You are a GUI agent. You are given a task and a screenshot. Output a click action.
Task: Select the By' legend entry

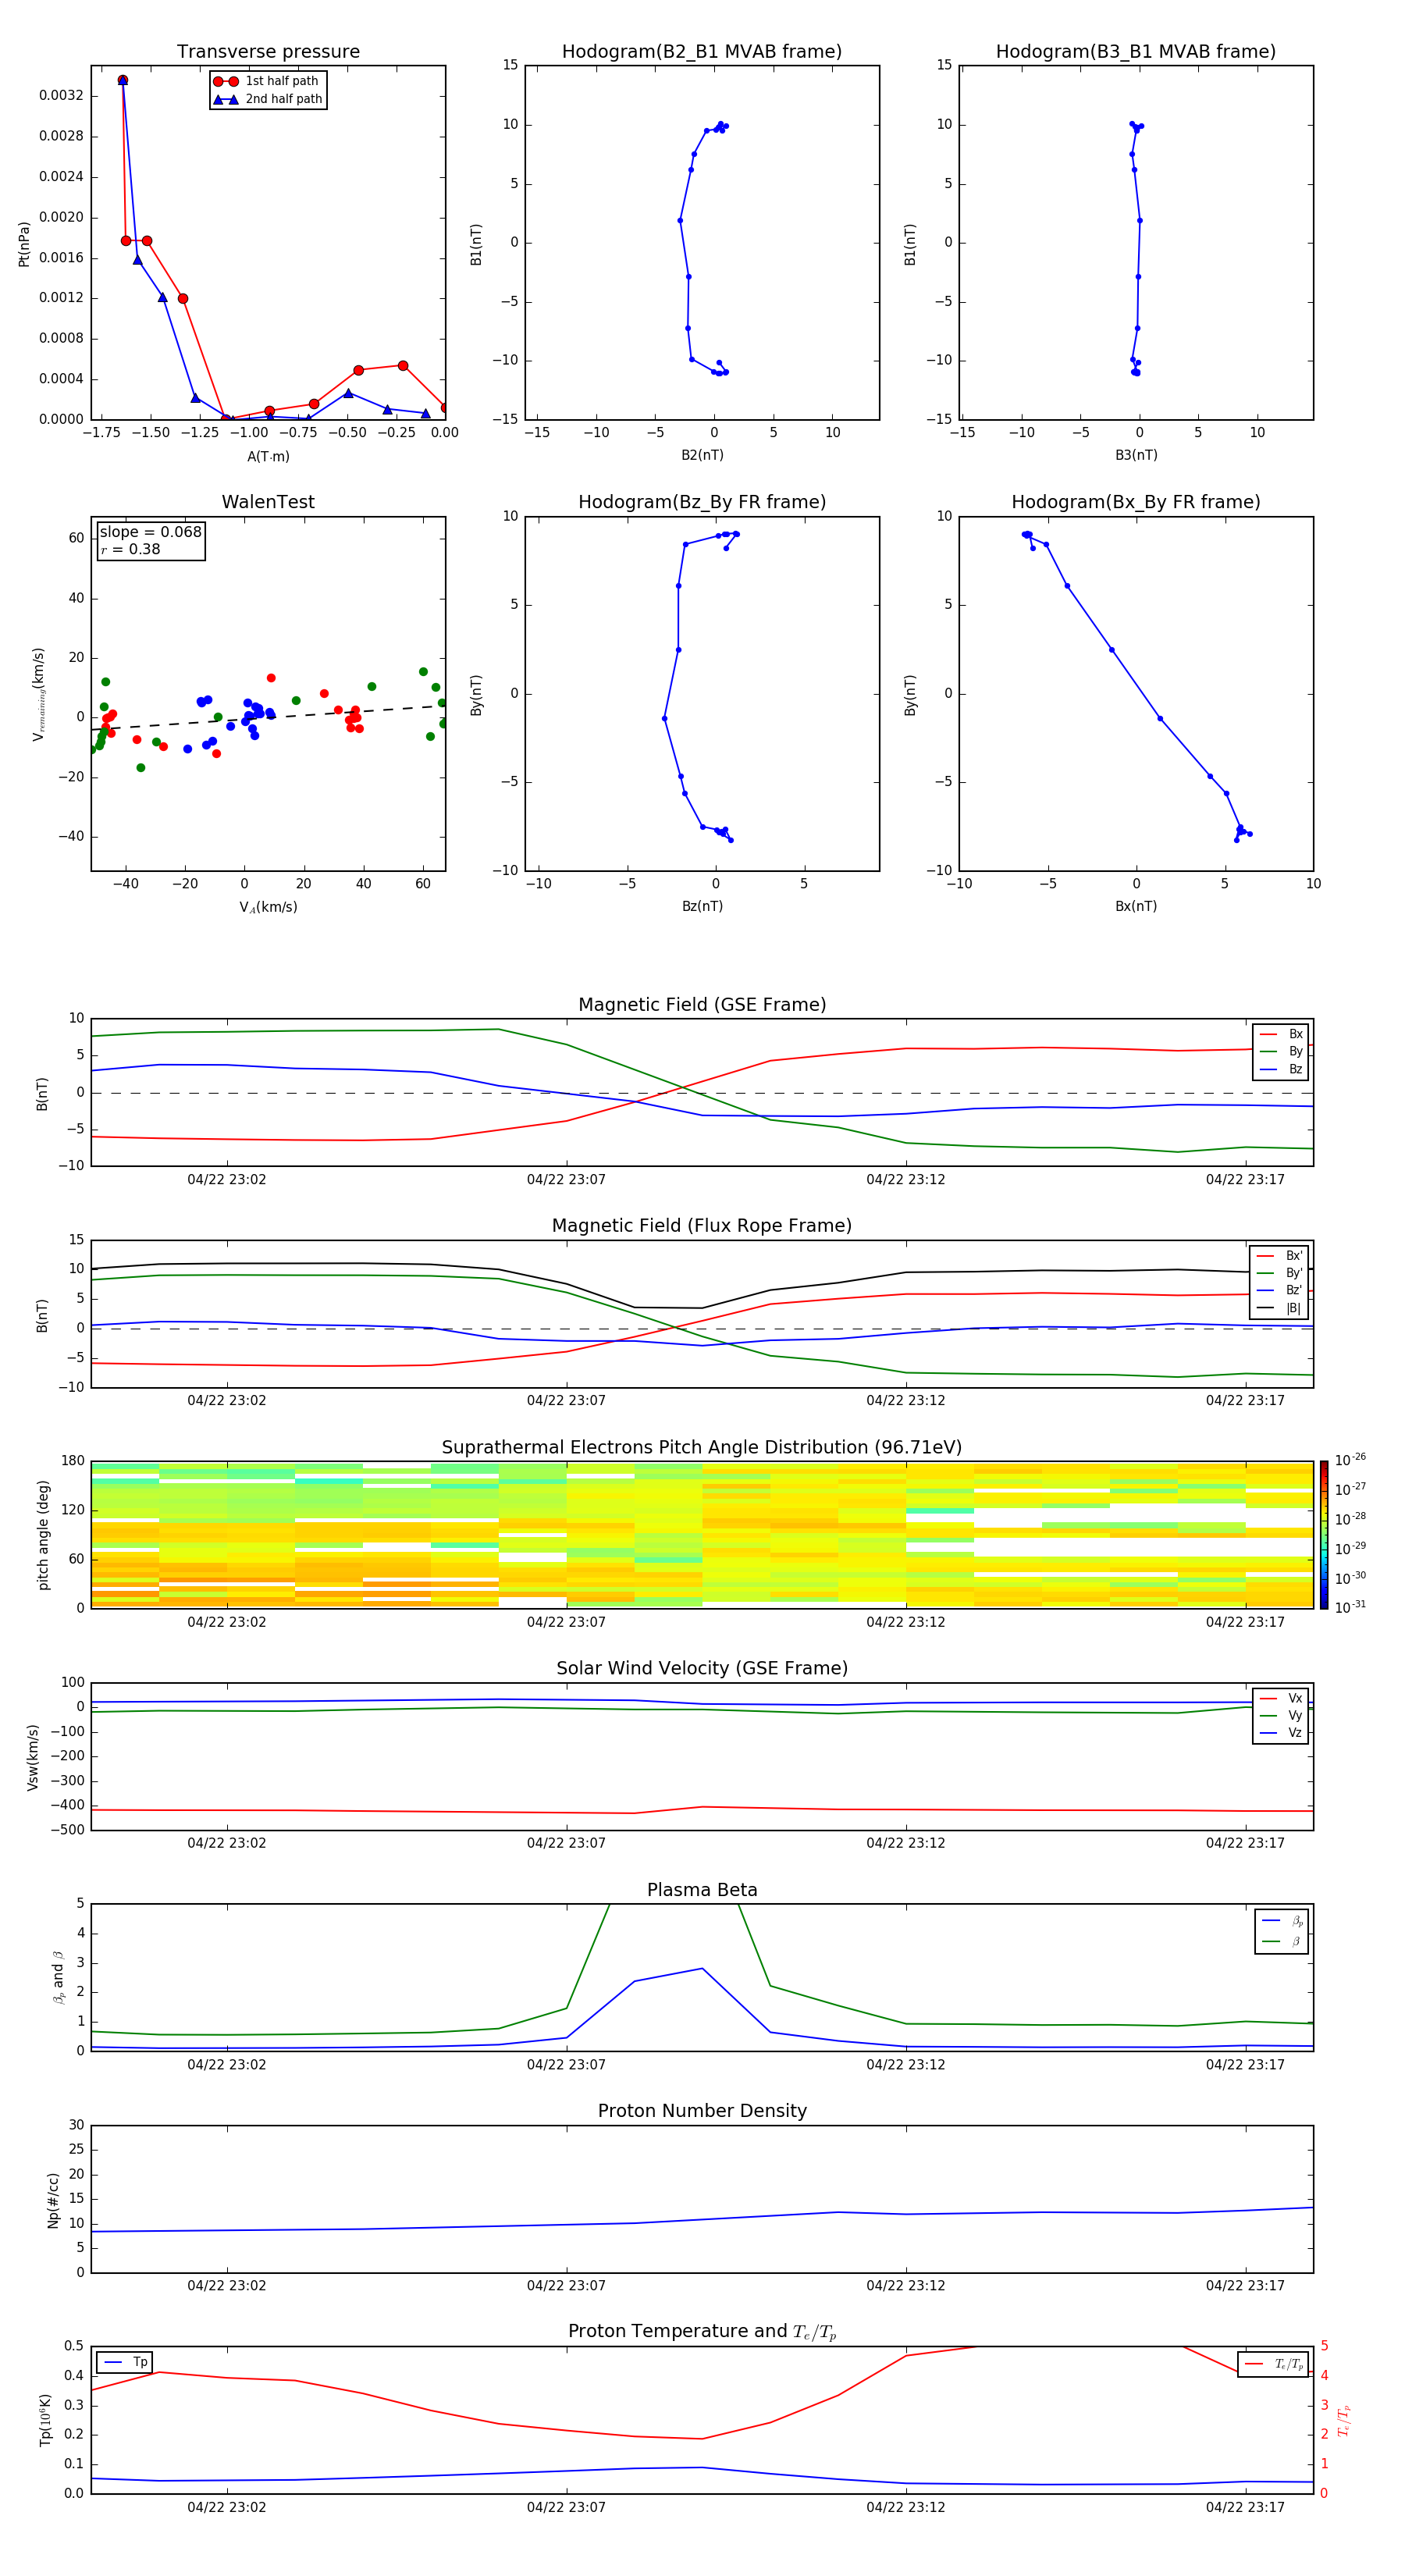point(1280,1273)
